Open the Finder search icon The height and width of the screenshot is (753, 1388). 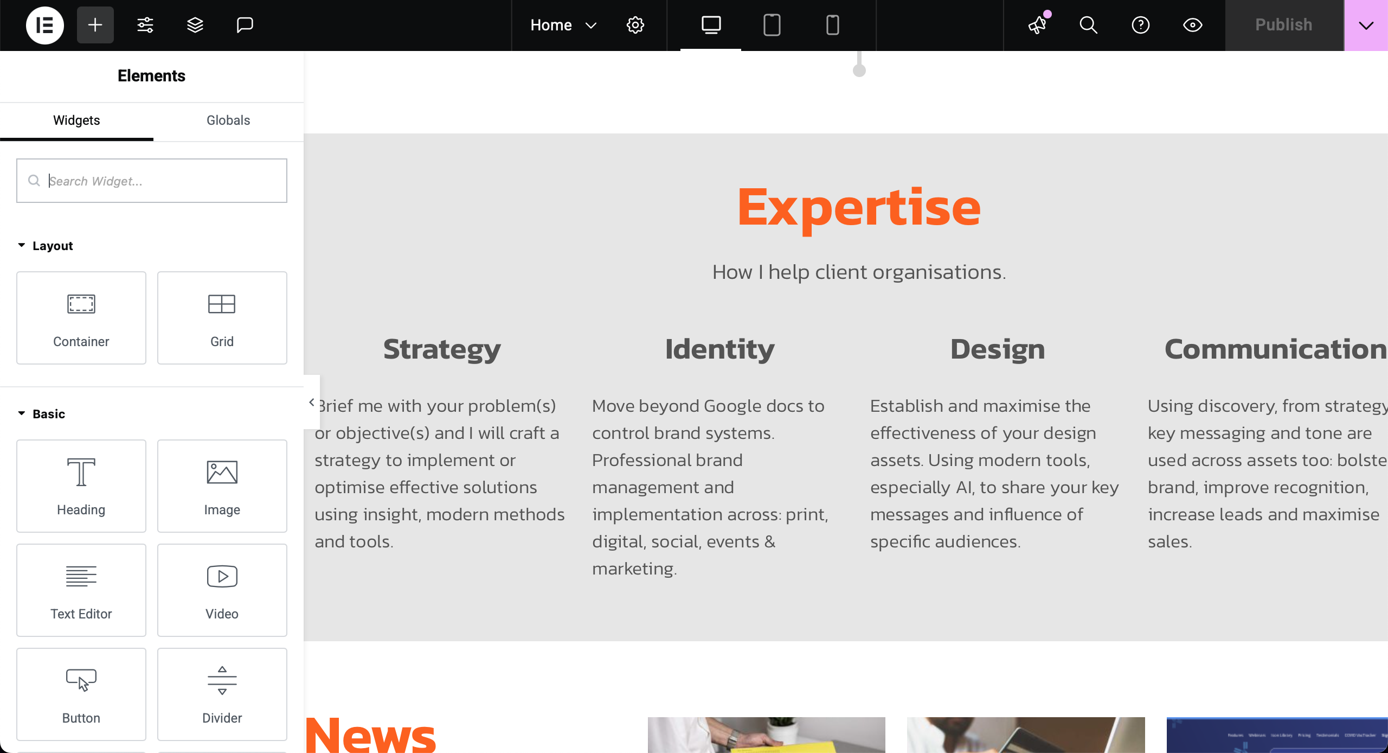[x=1088, y=25]
